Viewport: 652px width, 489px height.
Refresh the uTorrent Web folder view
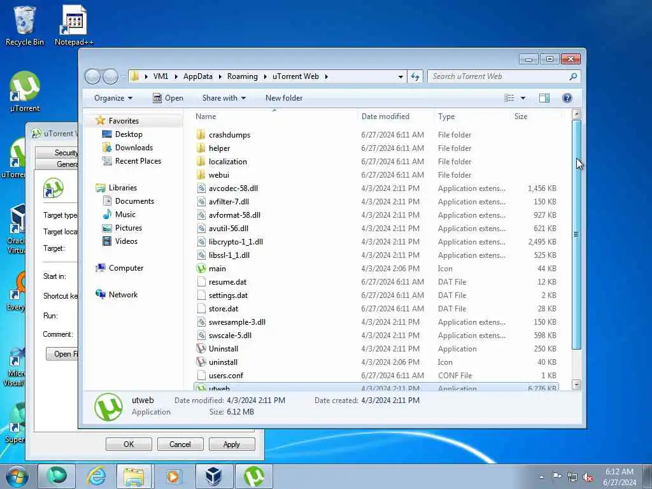point(415,76)
